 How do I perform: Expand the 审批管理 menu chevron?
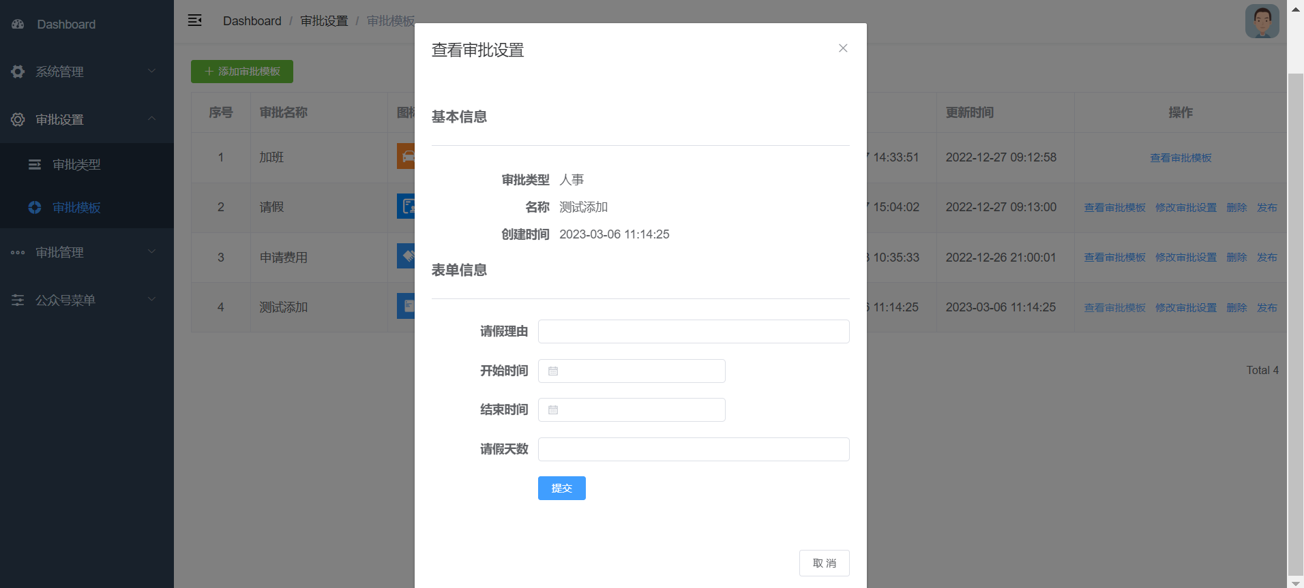pyautogui.click(x=152, y=251)
